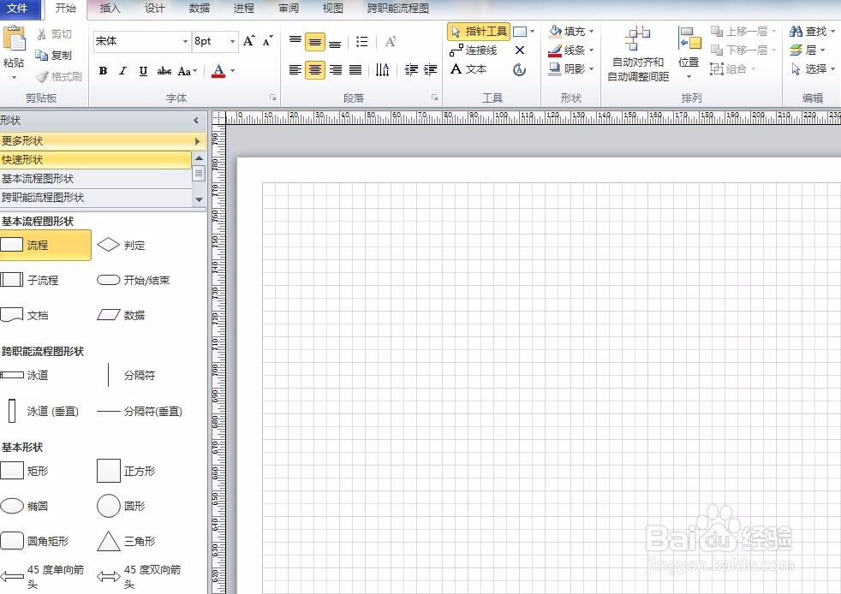Image resolution: width=841 pixels, height=594 pixels.
Task: Align text to bottom
Action: pos(335,41)
